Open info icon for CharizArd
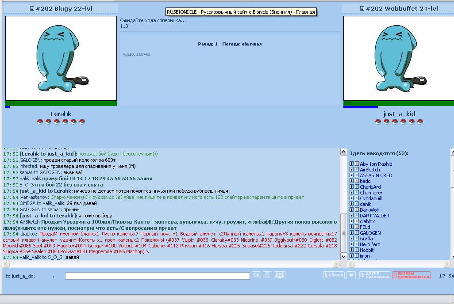Screen dimensions: 454x304 pos(351,187)
